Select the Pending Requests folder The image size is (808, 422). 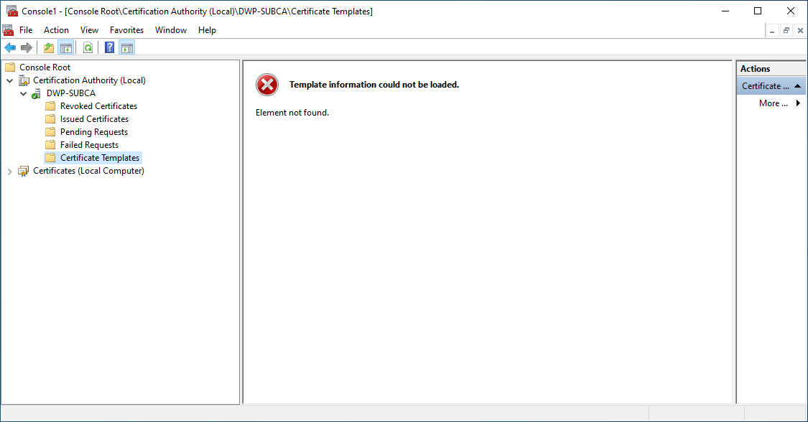(x=93, y=132)
